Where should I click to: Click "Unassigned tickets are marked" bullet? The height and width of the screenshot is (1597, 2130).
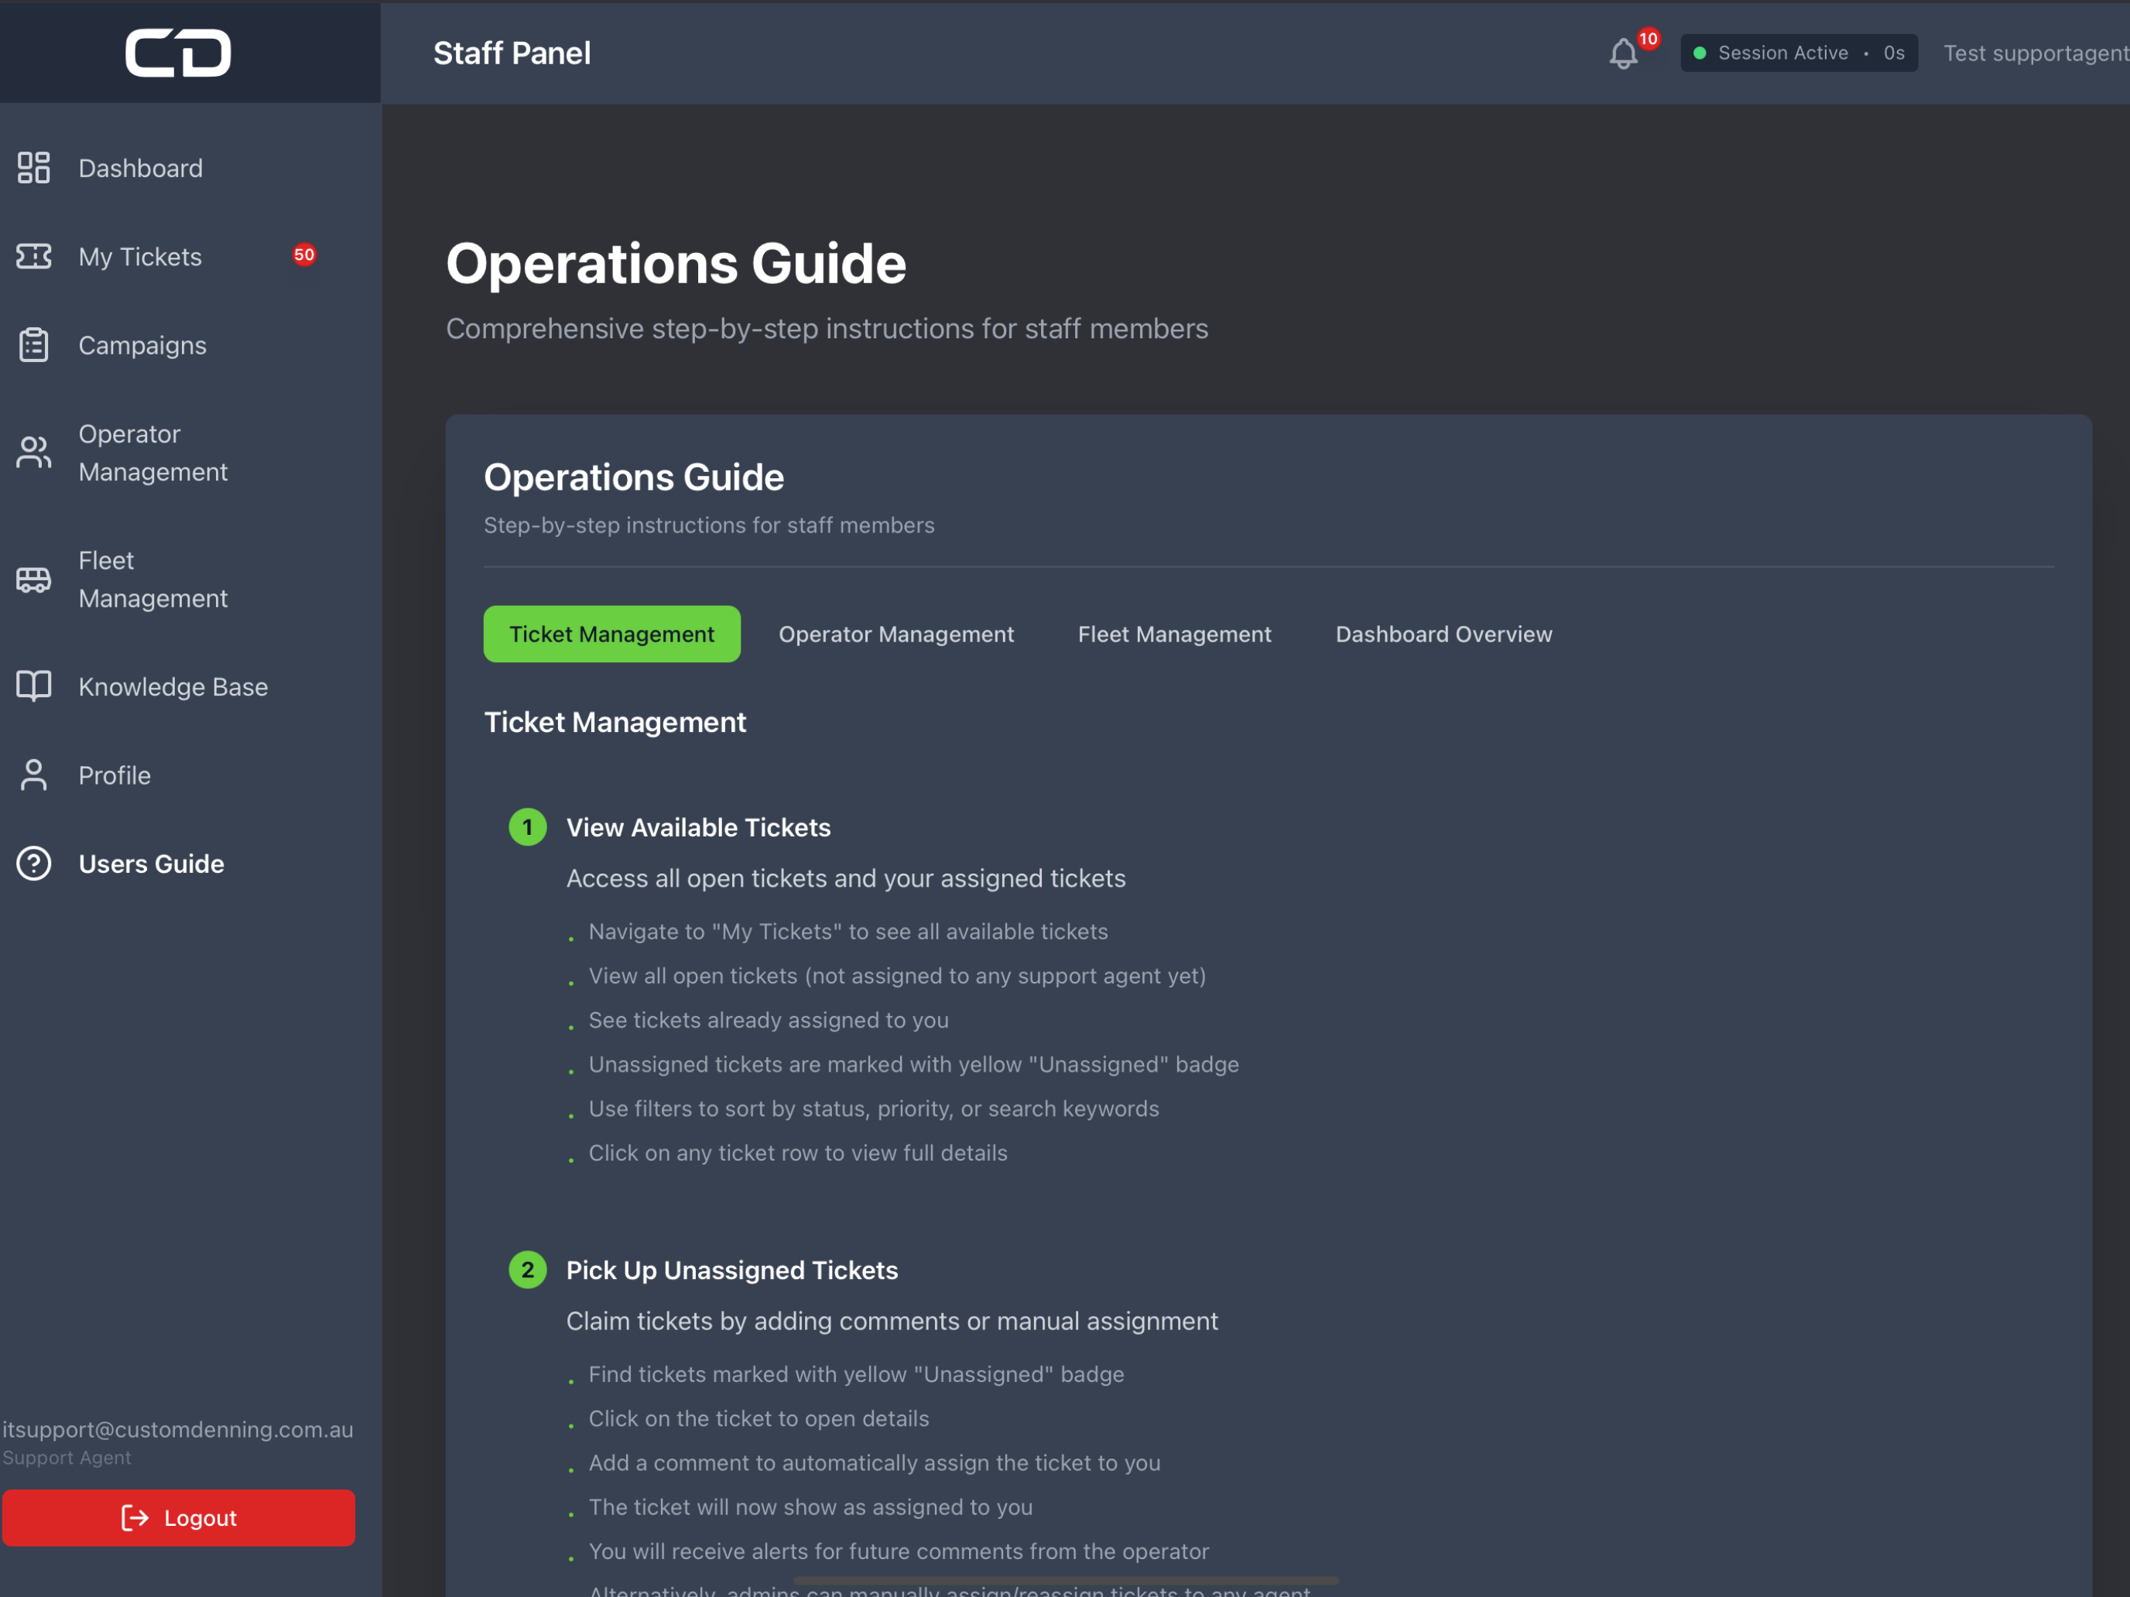point(913,1064)
